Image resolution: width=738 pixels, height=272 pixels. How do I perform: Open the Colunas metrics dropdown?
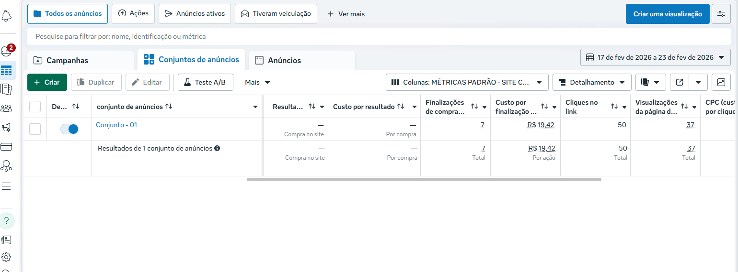click(x=467, y=82)
